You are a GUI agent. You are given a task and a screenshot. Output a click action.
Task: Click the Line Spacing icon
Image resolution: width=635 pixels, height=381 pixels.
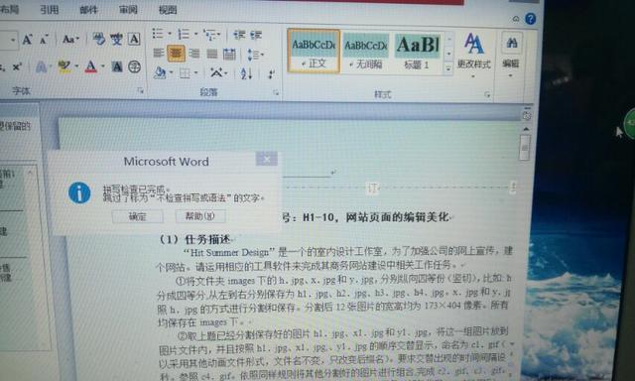coord(253,55)
